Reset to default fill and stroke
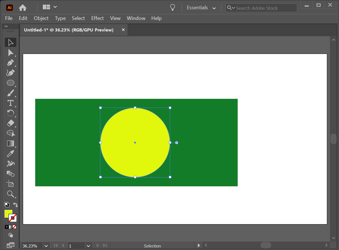Image resolution: width=339 pixels, height=250 pixels. pyautogui.click(x=6, y=204)
